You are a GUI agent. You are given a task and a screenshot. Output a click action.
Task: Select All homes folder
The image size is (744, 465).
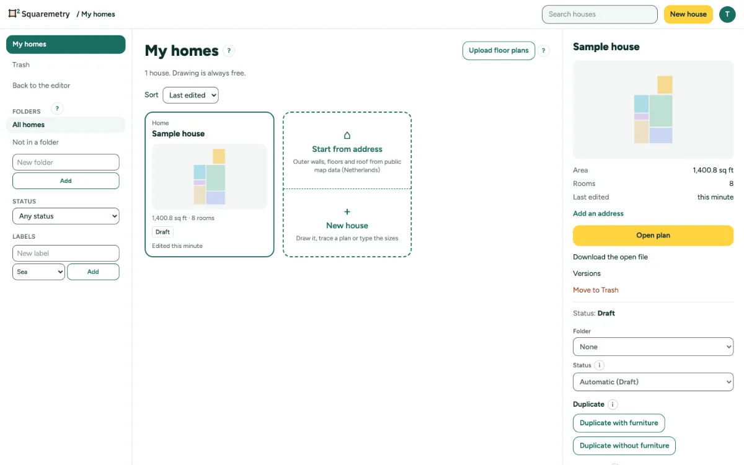pos(66,125)
